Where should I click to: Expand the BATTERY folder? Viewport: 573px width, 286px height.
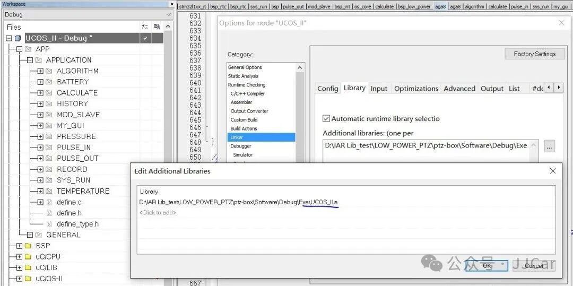(x=40, y=82)
